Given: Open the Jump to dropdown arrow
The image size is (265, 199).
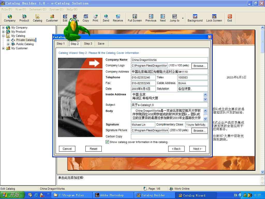Looking at the screenshot, I should (x=183, y=18).
